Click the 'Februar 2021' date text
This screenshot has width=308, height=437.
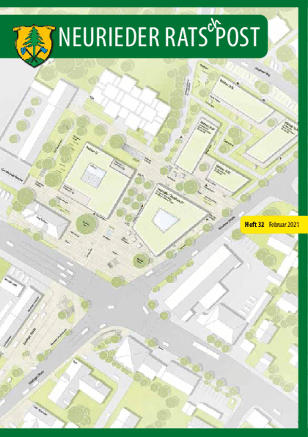tap(286, 225)
